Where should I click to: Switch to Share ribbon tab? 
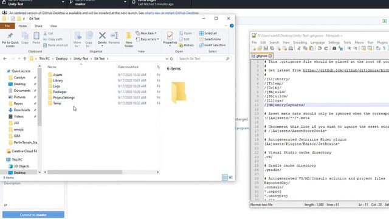(38, 26)
